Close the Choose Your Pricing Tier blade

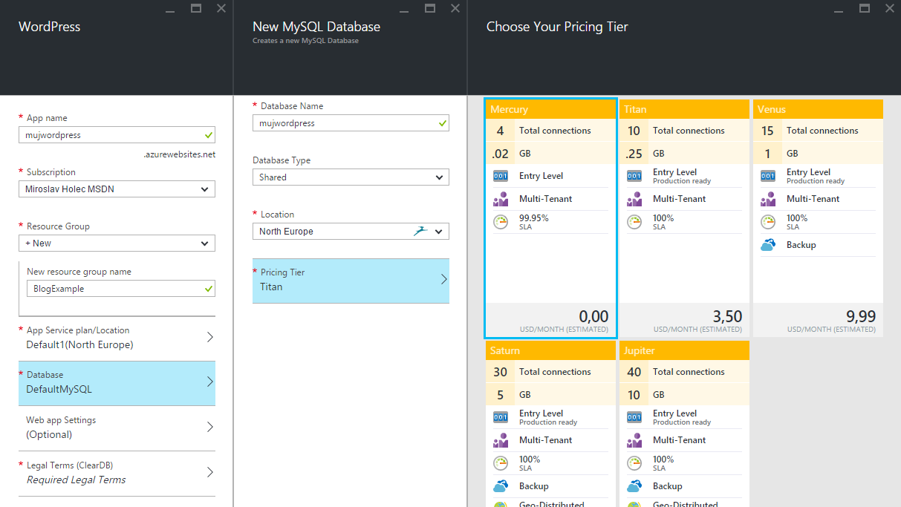890,8
